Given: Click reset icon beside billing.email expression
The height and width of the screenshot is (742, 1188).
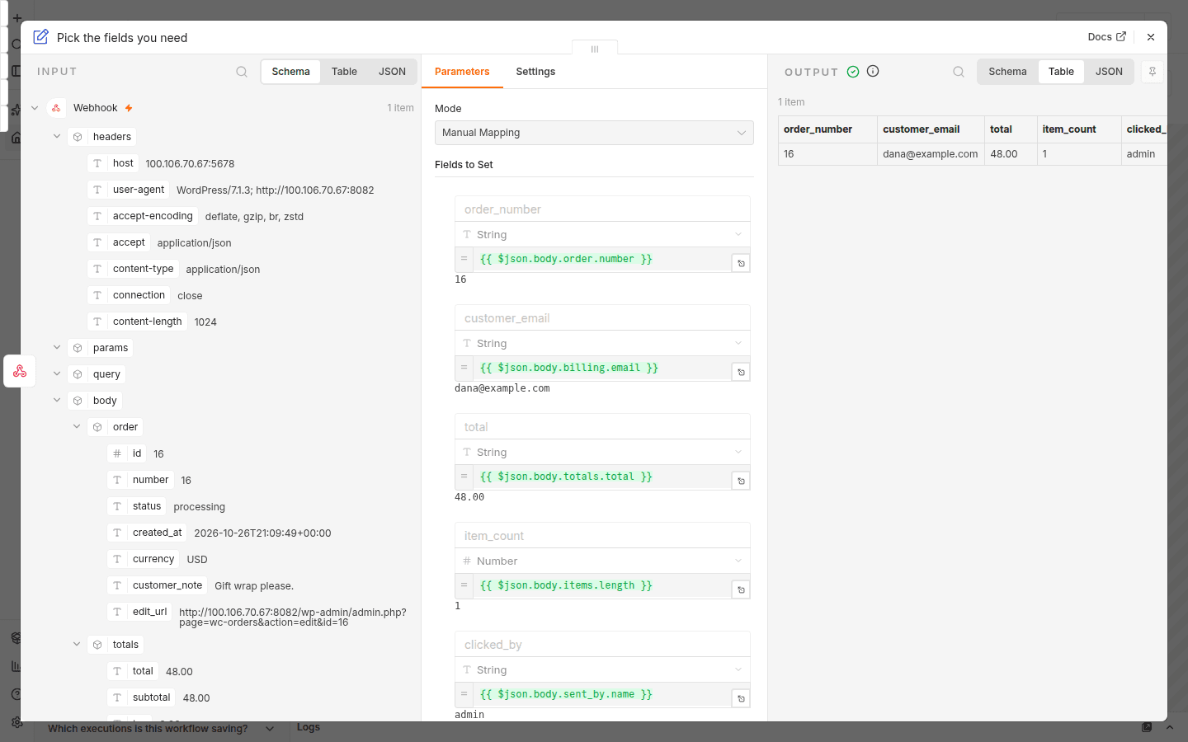Looking at the screenshot, I should 741,373.
